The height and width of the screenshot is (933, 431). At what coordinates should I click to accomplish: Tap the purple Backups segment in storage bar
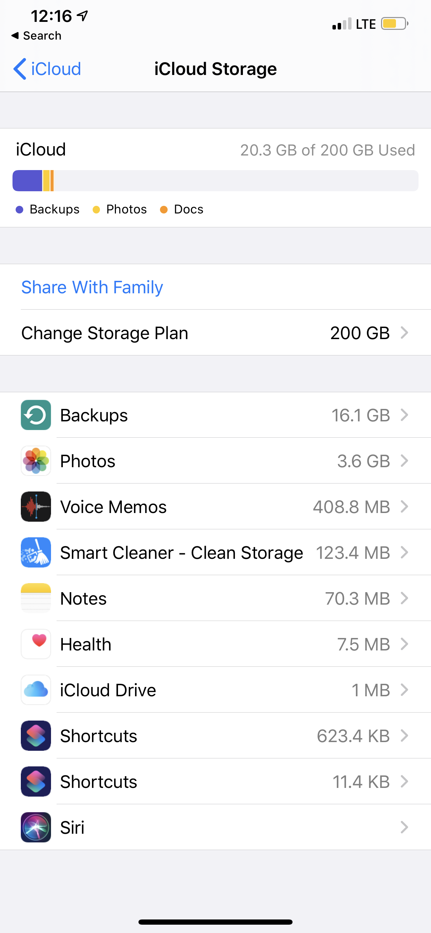[27, 180]
